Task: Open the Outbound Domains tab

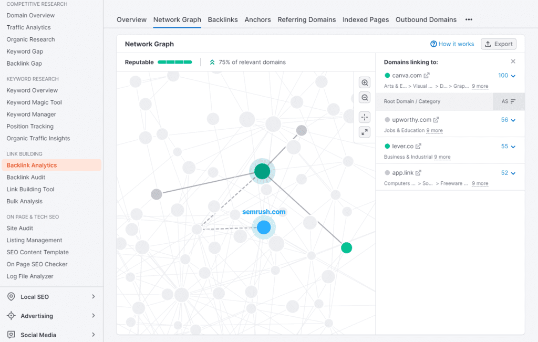Action: click(x=426, y=19)
